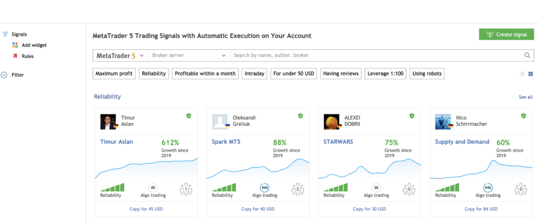Click 94% algo trading circle on Spark MT5 card
Image resolution: width=538 pixels, height=224 pixels.
(x=265, y=188)
